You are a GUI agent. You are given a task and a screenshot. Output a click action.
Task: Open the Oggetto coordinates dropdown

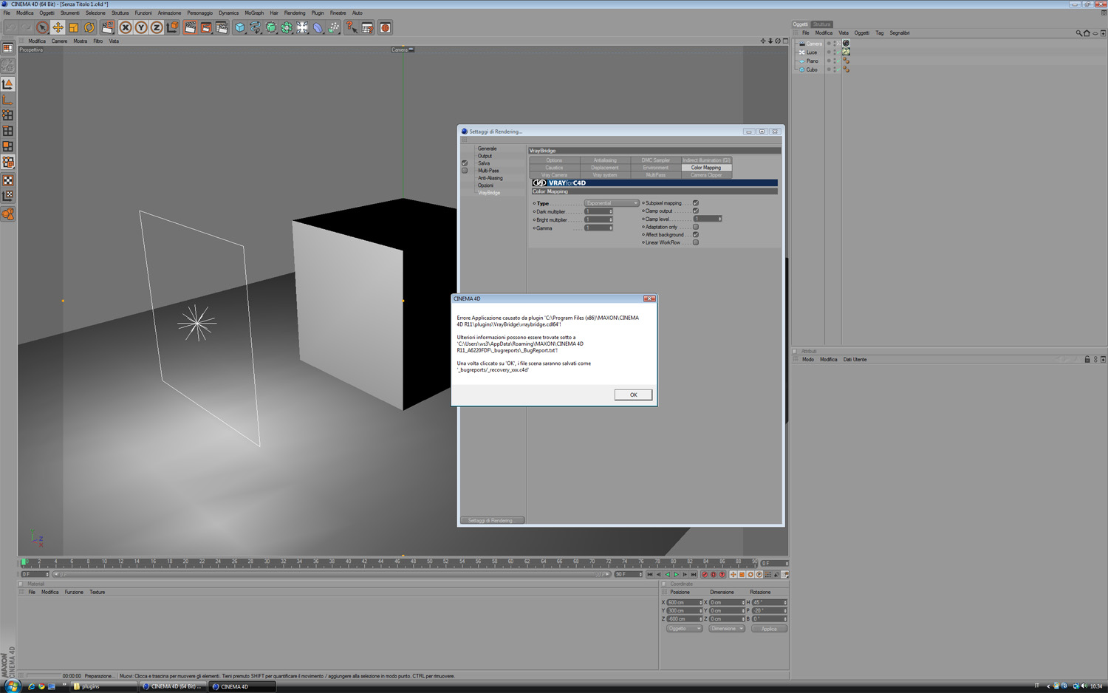(684, 629)
